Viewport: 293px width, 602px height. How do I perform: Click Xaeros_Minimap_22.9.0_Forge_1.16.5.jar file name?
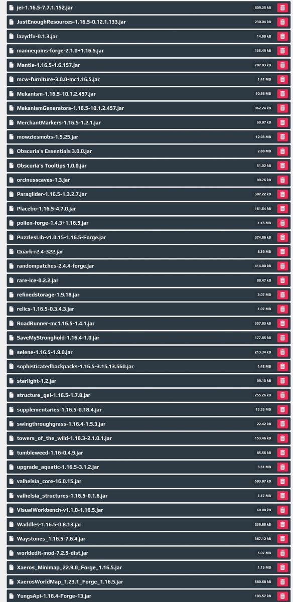point(69,567)
